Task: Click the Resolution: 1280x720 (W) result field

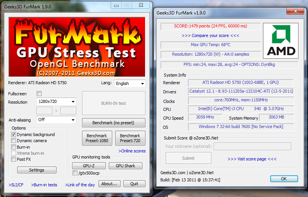Action: tap(211, 54)
